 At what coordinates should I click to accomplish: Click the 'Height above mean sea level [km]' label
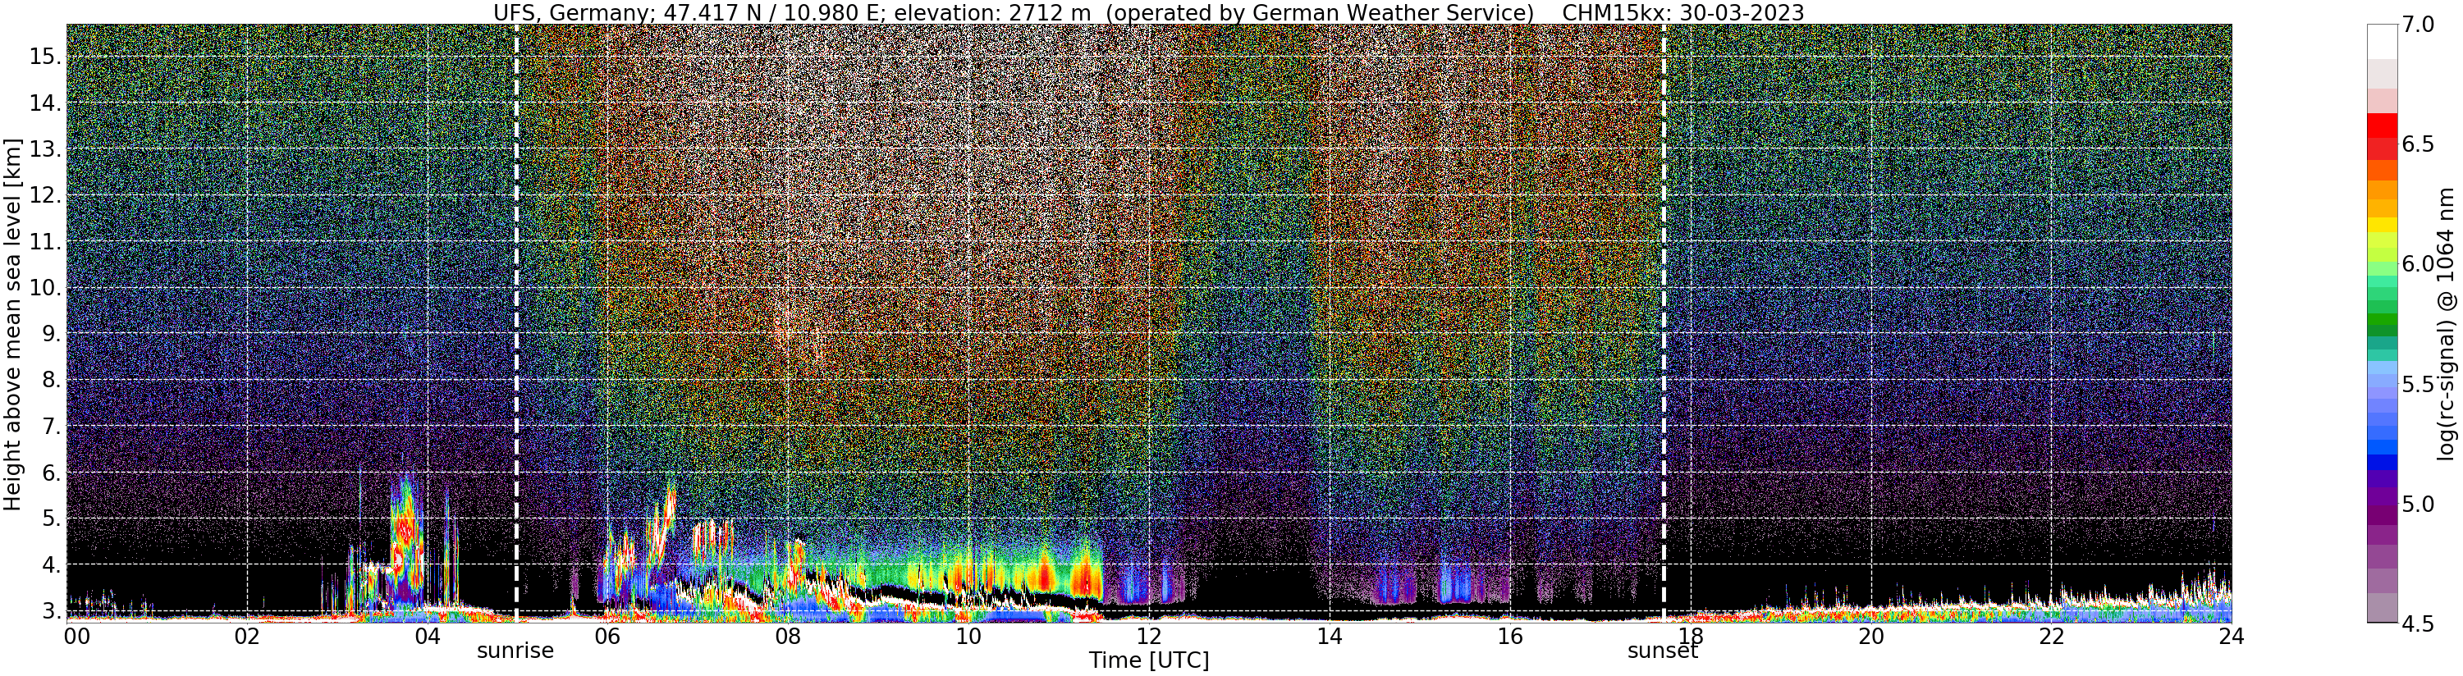12,323
